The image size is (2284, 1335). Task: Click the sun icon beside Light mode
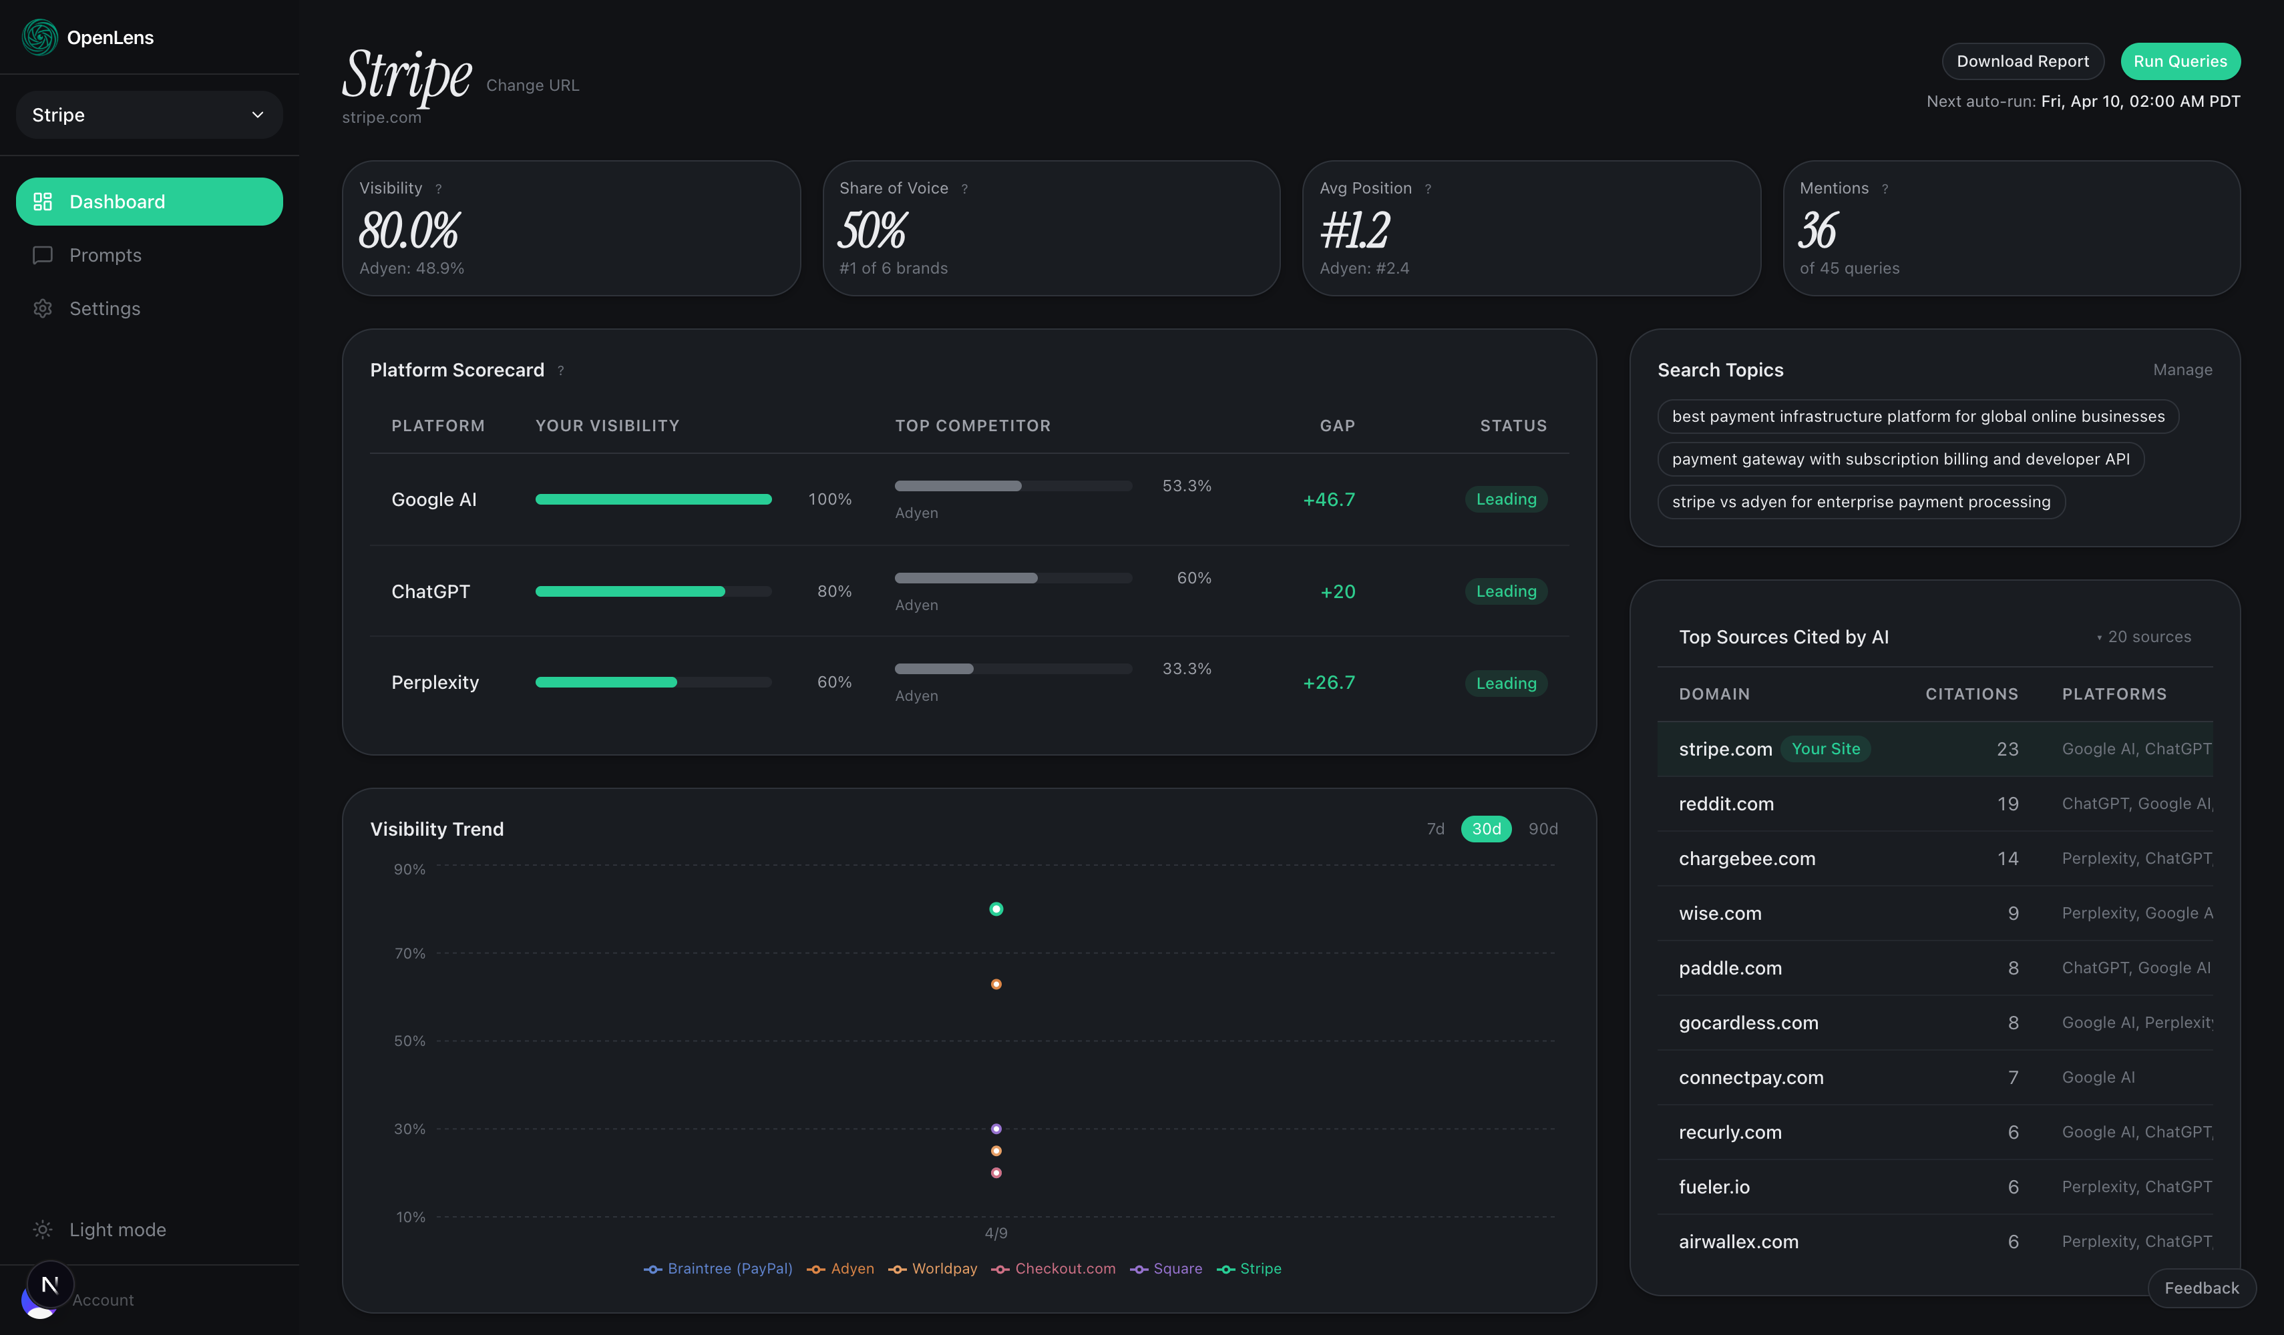point(43,1229)
